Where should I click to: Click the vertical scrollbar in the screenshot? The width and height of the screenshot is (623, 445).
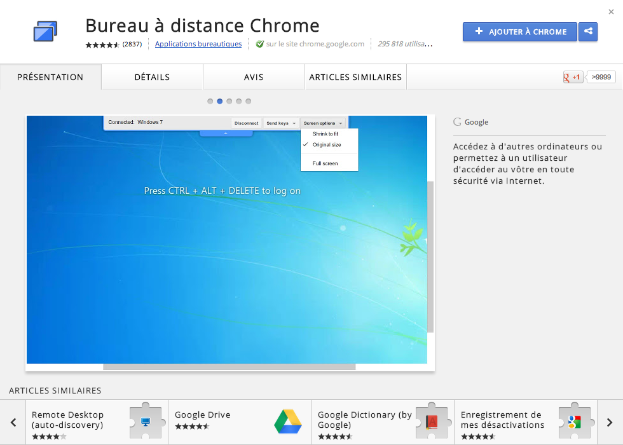coord(430,257)
